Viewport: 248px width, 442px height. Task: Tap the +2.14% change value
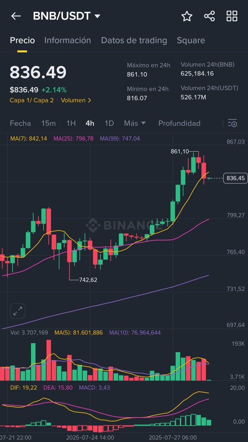tap(54, 90)
